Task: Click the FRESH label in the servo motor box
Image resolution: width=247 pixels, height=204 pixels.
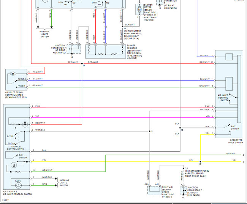Action: [x=21, y=86]
